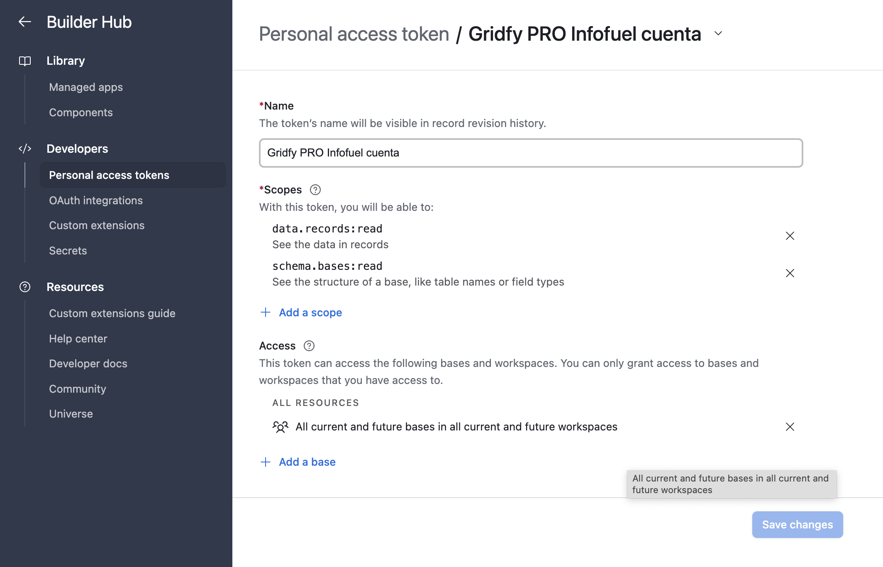Viewport: 883px width, 567px height.
Task: Open the token switcher chevron beside Gridfy PRO Infofuel cuenta
Action: 717,34
